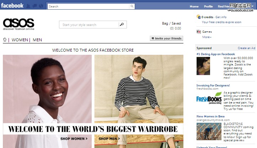The image size is (257, 148).
Task: Click the ASOS home icon
Action: pos(5,40)
